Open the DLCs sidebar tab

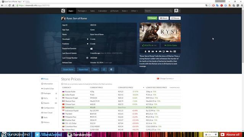49,98
